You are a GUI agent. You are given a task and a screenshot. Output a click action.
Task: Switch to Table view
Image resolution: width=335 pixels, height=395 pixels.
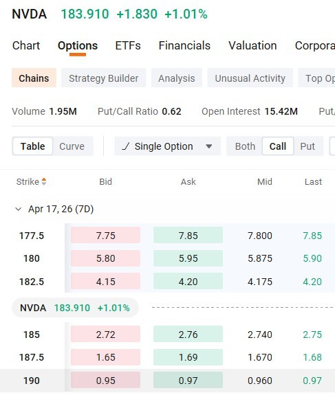[x=33, y=146]
